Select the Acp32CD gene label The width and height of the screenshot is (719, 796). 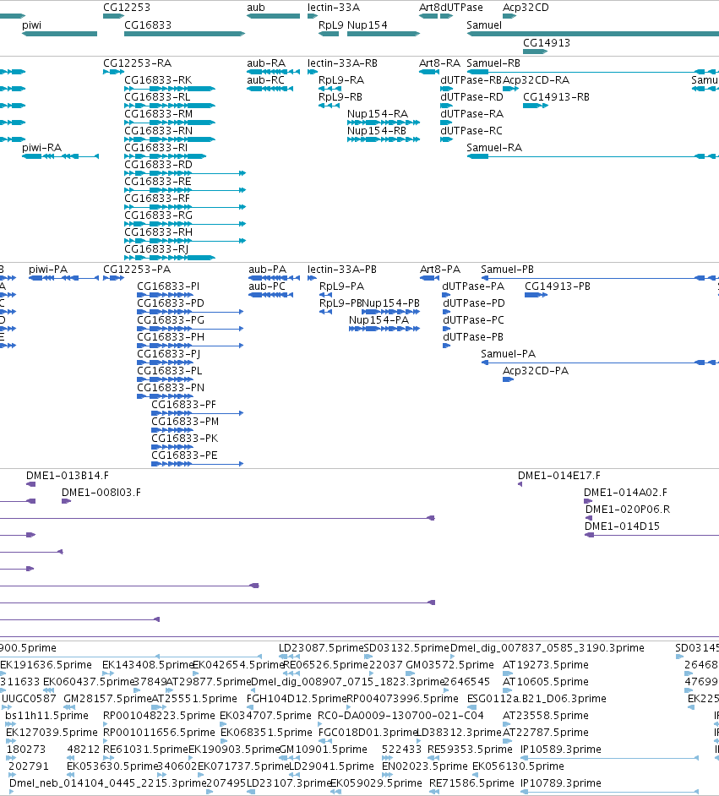coord(526,8)
